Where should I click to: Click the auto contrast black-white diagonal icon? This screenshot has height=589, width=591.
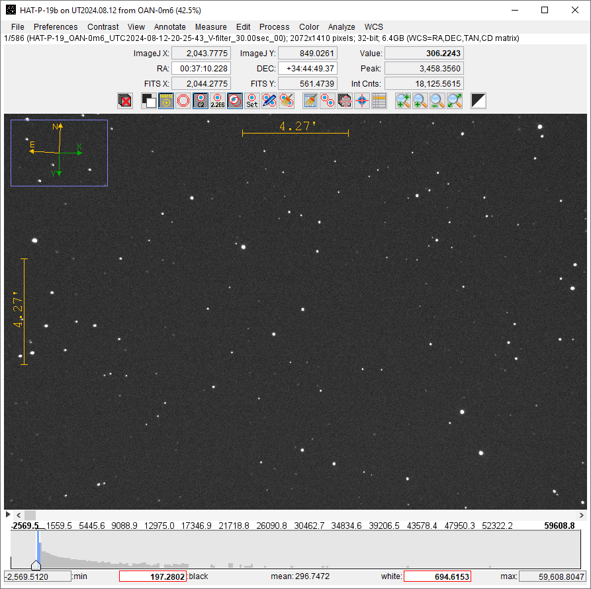(478, 100)
